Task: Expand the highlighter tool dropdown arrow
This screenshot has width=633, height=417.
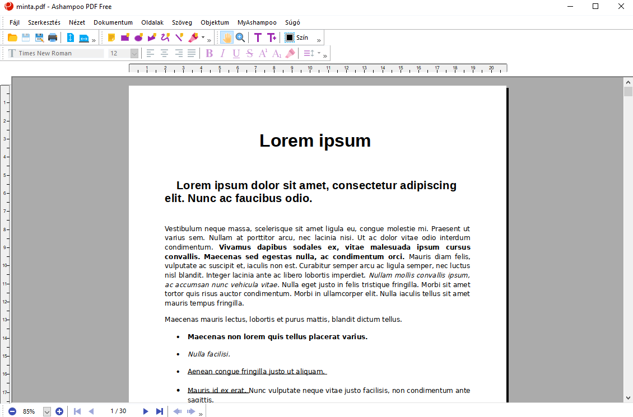Action: [203, 38]
